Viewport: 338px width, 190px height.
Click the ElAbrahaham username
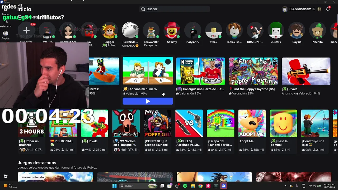pyautogui.click(x=300, y=9)
